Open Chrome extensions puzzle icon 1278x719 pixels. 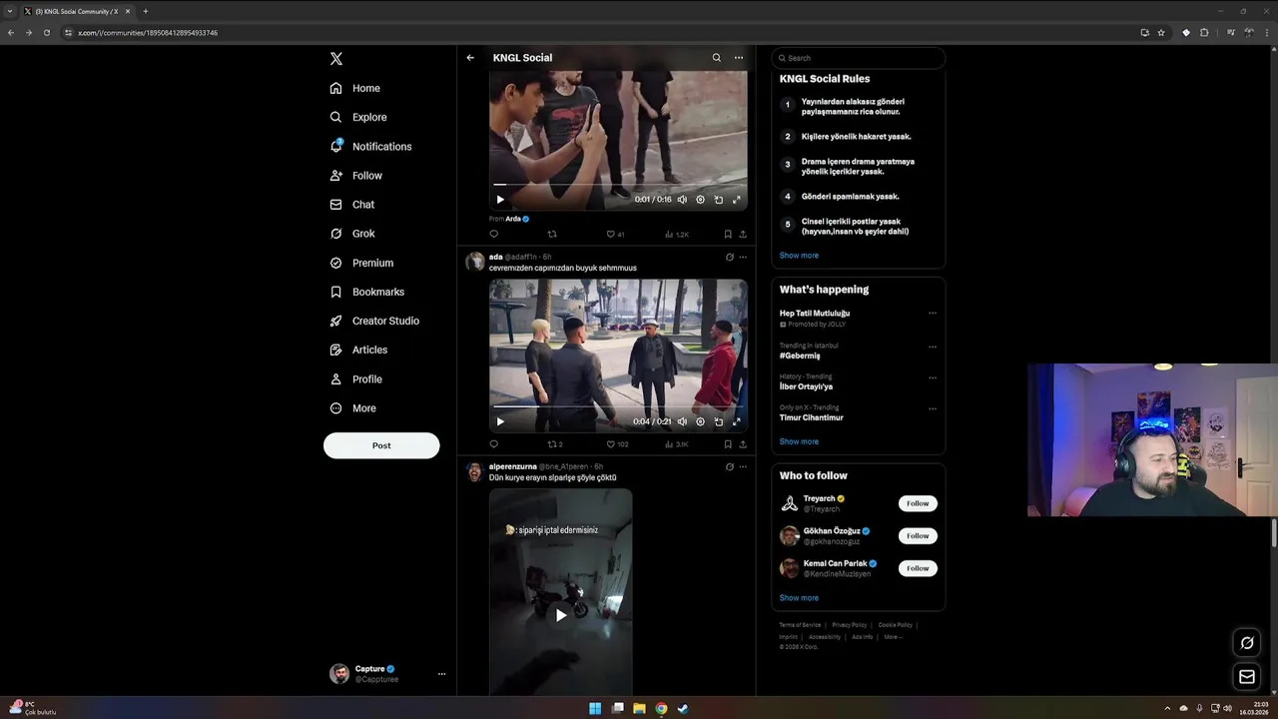1204,32
